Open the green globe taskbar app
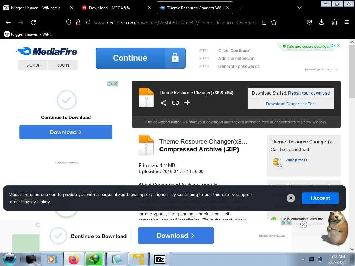This screenshot has width=355, height=266. click(95, 259)
